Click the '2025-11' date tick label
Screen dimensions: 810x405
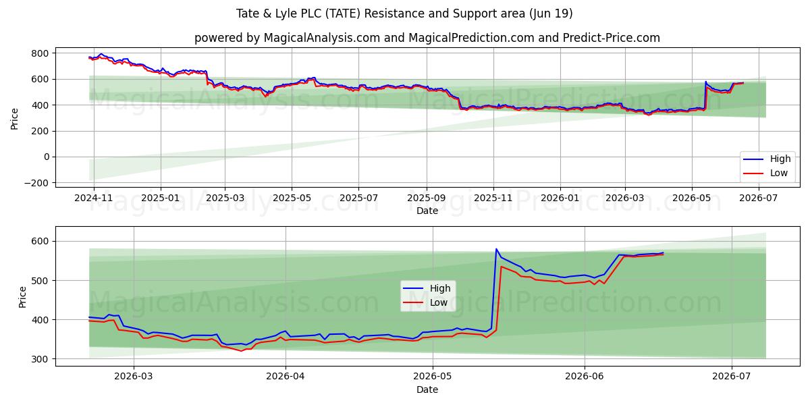[493, 197]
